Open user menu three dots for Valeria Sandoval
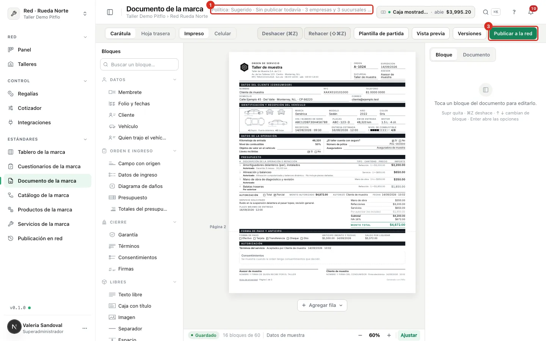546x341 pixels. point(85,328)
